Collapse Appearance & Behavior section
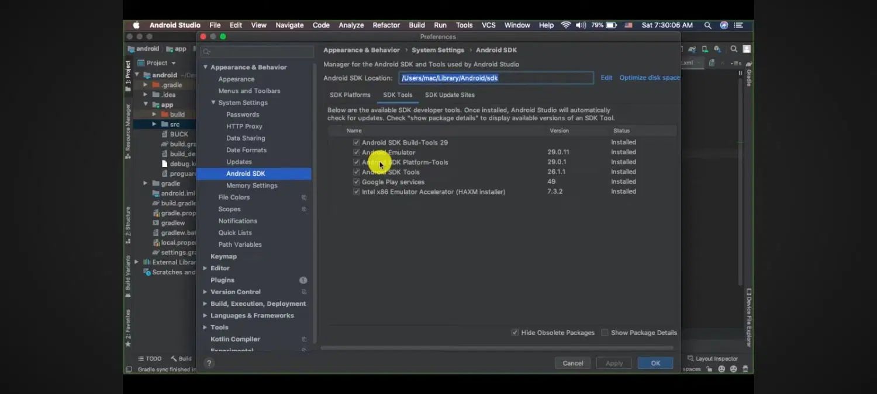 point(205,67)
